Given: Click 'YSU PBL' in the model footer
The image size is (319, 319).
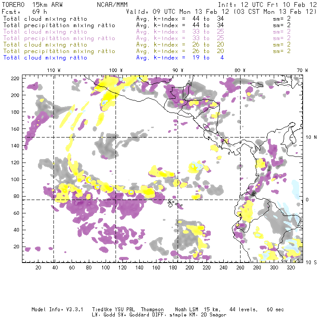Looking at the screenshot, I should click(125, 310).
